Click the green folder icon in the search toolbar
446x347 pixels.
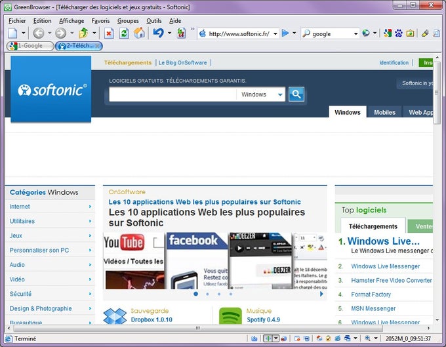point(410,33)
